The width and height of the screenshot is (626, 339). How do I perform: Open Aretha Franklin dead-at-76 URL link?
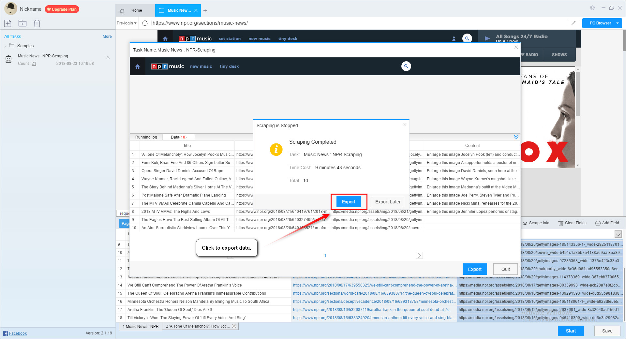click(371, 310)
